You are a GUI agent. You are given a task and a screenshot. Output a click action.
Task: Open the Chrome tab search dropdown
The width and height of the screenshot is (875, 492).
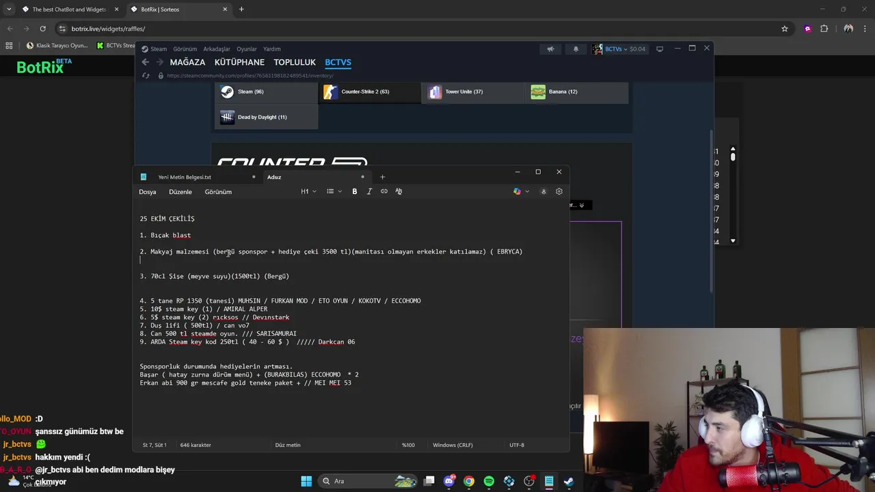pos(9,10)
